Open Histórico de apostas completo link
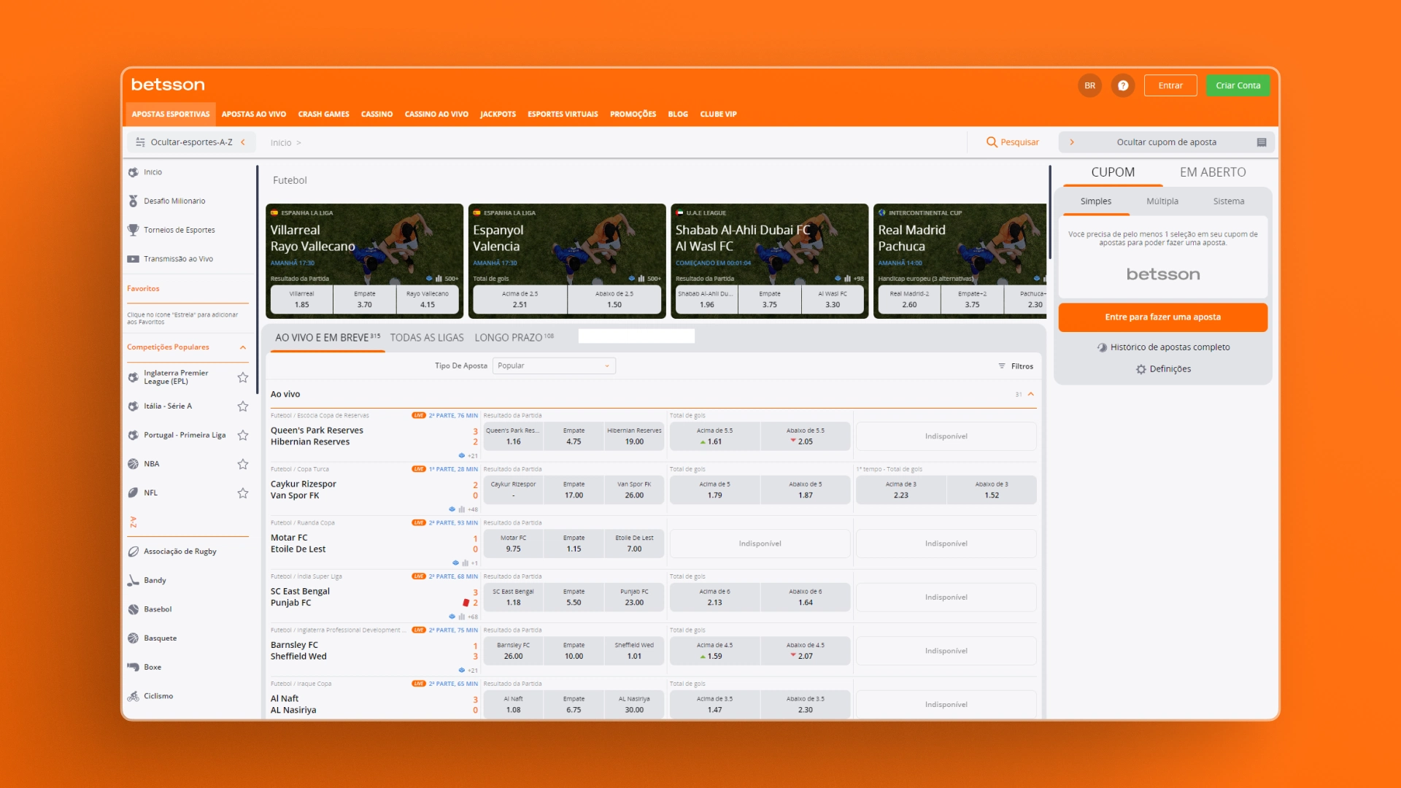 pos(1170,347)
